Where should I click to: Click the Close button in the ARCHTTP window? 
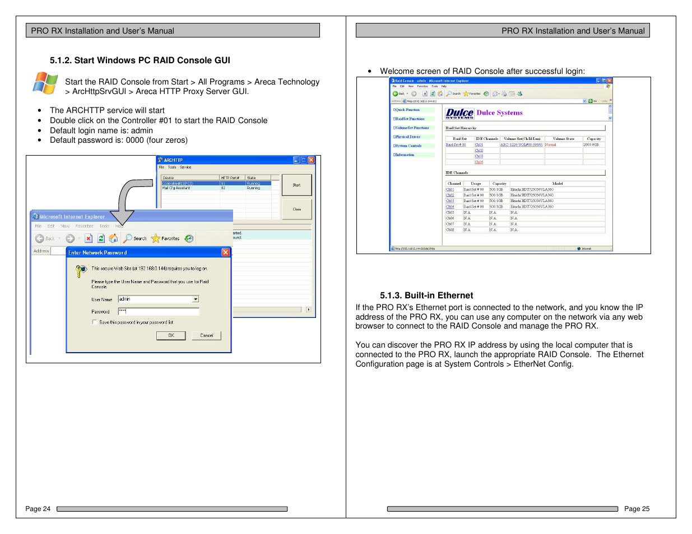296,209
